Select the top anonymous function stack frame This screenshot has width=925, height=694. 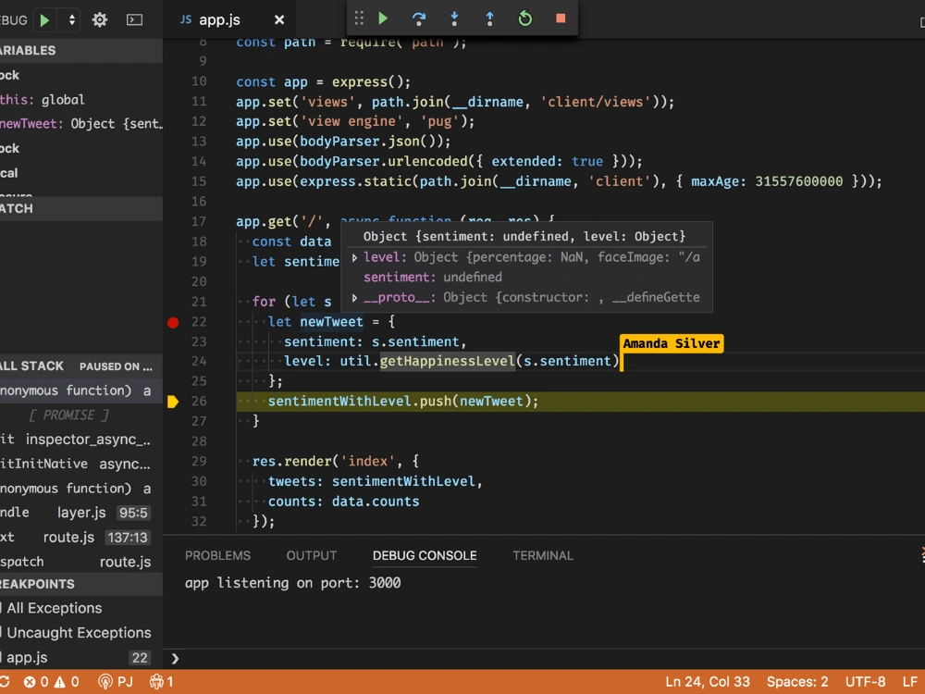click(80, 390)
